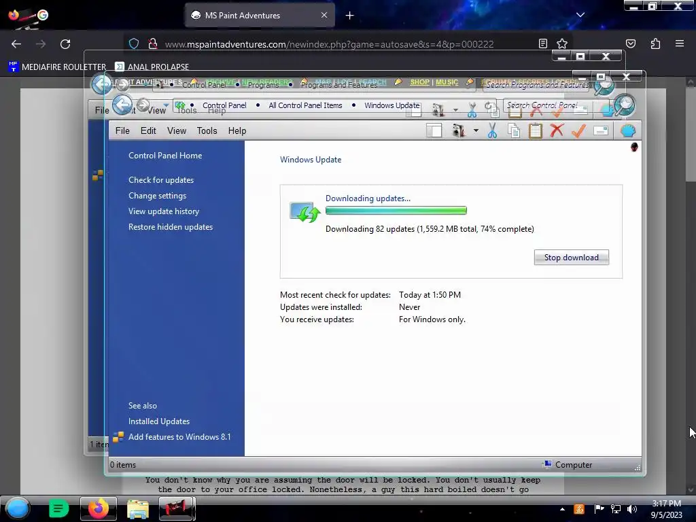
Task: Open Installed Updates link
Action: (159, 421)
